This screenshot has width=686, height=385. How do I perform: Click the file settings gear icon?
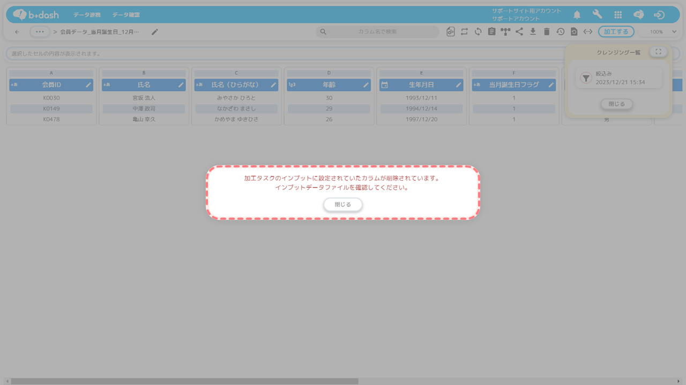click(x=451, y=32)
